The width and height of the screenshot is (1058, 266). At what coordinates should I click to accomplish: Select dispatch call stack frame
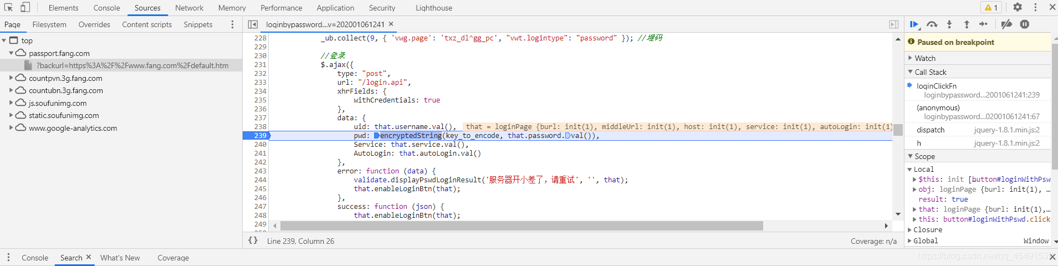click(x=978, y=130)
